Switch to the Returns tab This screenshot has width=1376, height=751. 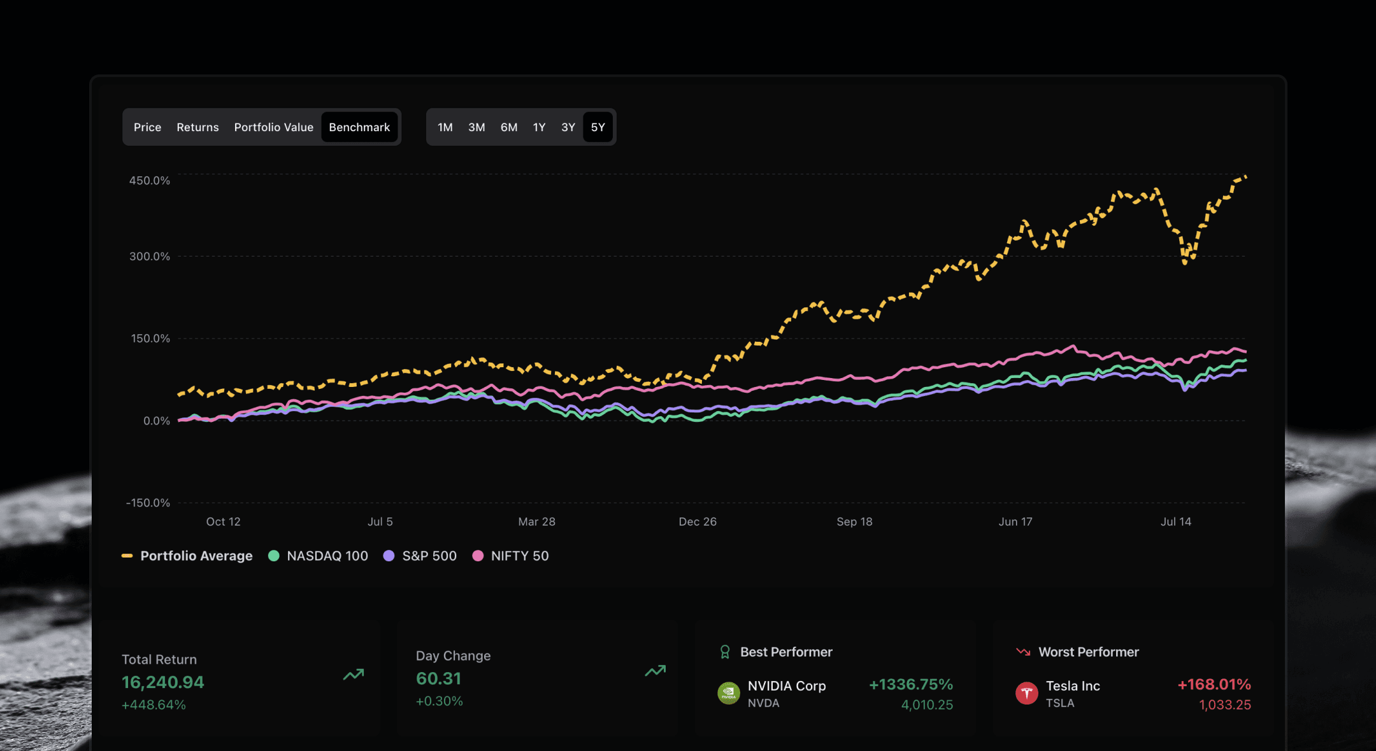tap(197, 127)
